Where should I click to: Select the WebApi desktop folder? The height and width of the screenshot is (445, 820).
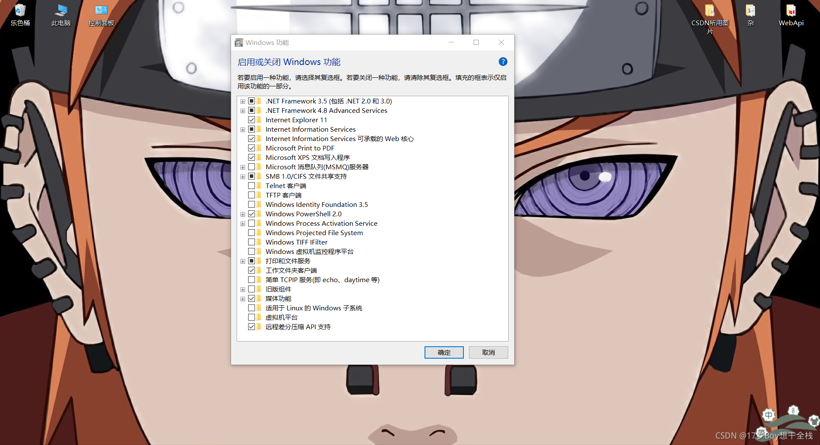click(x=791, y=15)
